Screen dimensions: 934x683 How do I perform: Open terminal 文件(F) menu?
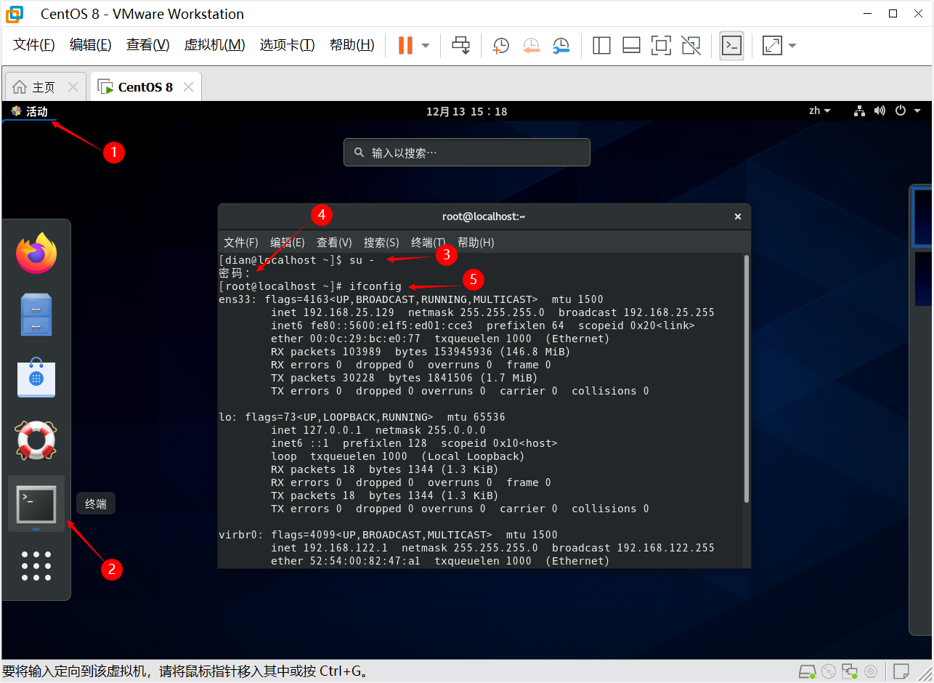tap(241, 243)
